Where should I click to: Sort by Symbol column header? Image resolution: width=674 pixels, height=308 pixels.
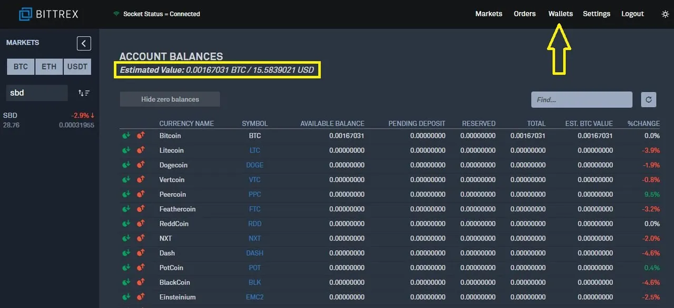coord(255,124)
